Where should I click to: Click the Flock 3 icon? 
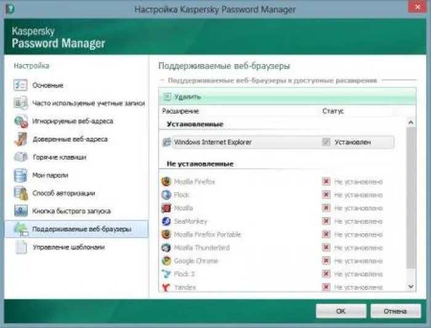[x=166, y=274]
